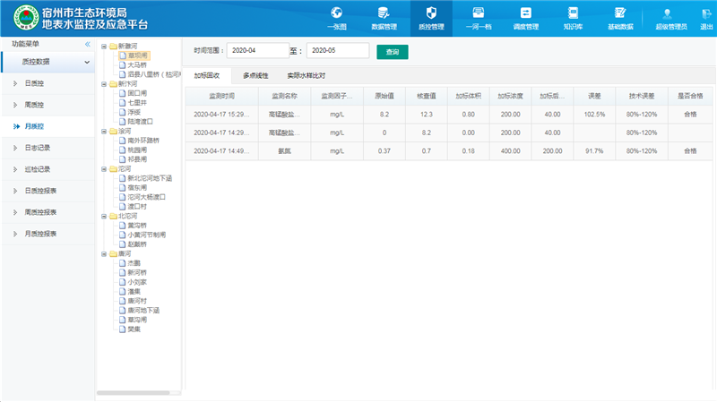Click the 退出 logout icon
The height and width of the screenshot is (402, 717).
[x=706, y=14]
